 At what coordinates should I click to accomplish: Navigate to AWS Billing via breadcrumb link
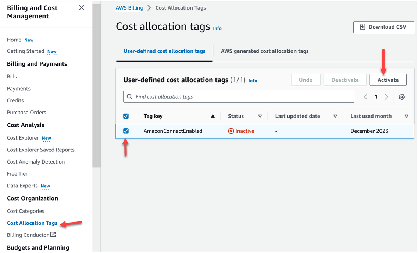click(129, 7)
